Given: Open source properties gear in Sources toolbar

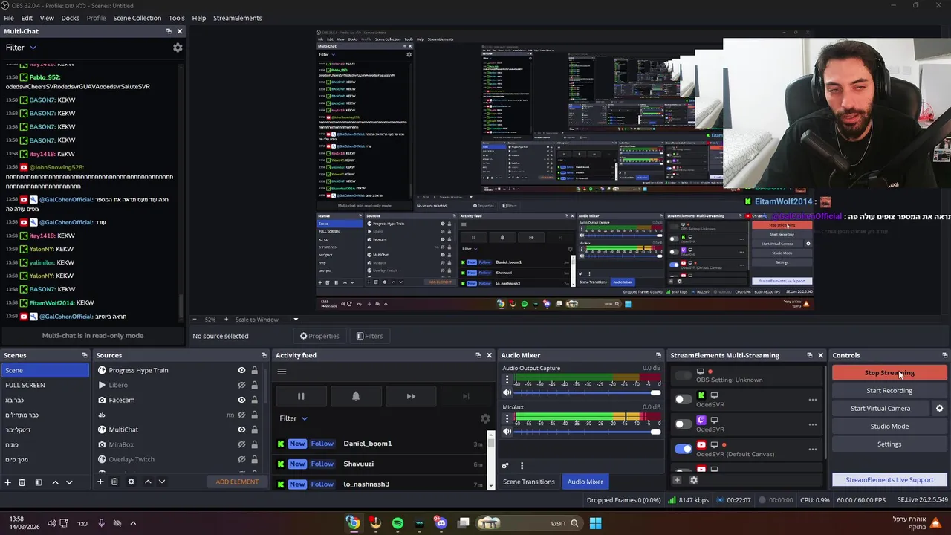Looking at the screenshot, I should coord(131,481).
